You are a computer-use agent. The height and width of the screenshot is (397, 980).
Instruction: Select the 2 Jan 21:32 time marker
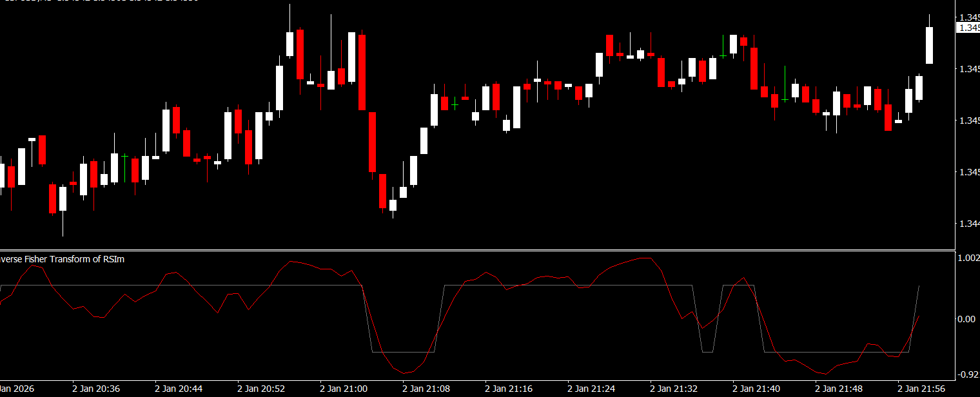[674, 389]
